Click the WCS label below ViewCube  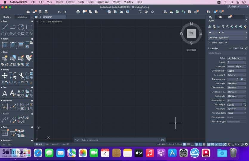tap(191, 50)
